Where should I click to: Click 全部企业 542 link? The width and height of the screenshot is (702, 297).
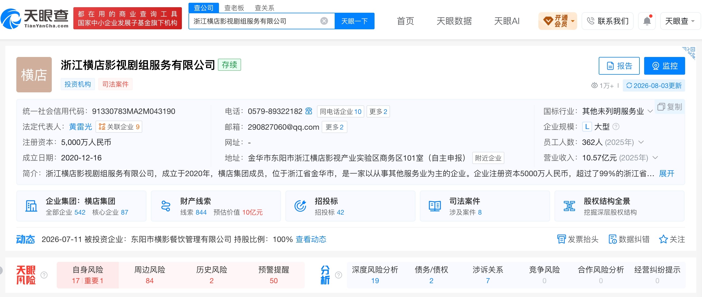66,212
